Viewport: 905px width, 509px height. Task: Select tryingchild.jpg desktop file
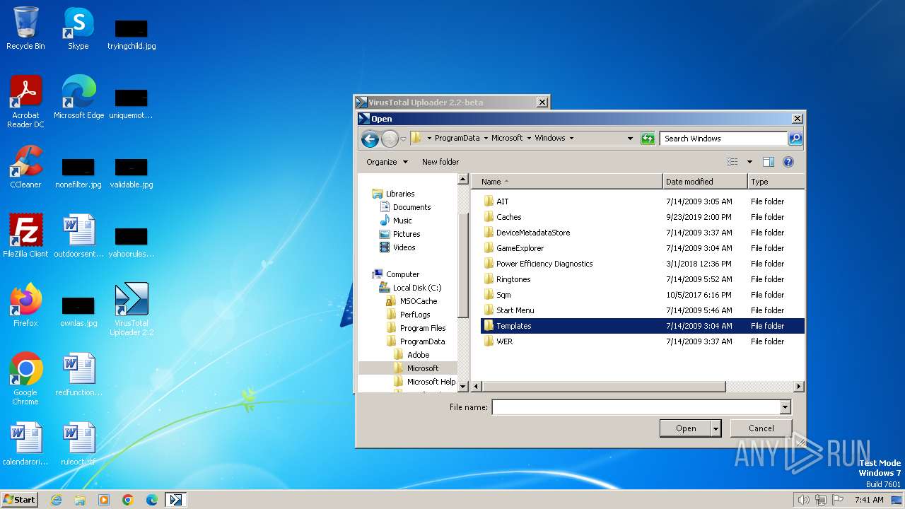132,34
